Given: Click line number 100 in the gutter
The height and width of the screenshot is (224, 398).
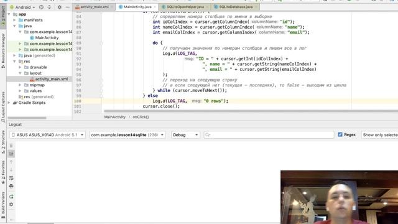Looking at the screenshot, I should coord(77,101).
